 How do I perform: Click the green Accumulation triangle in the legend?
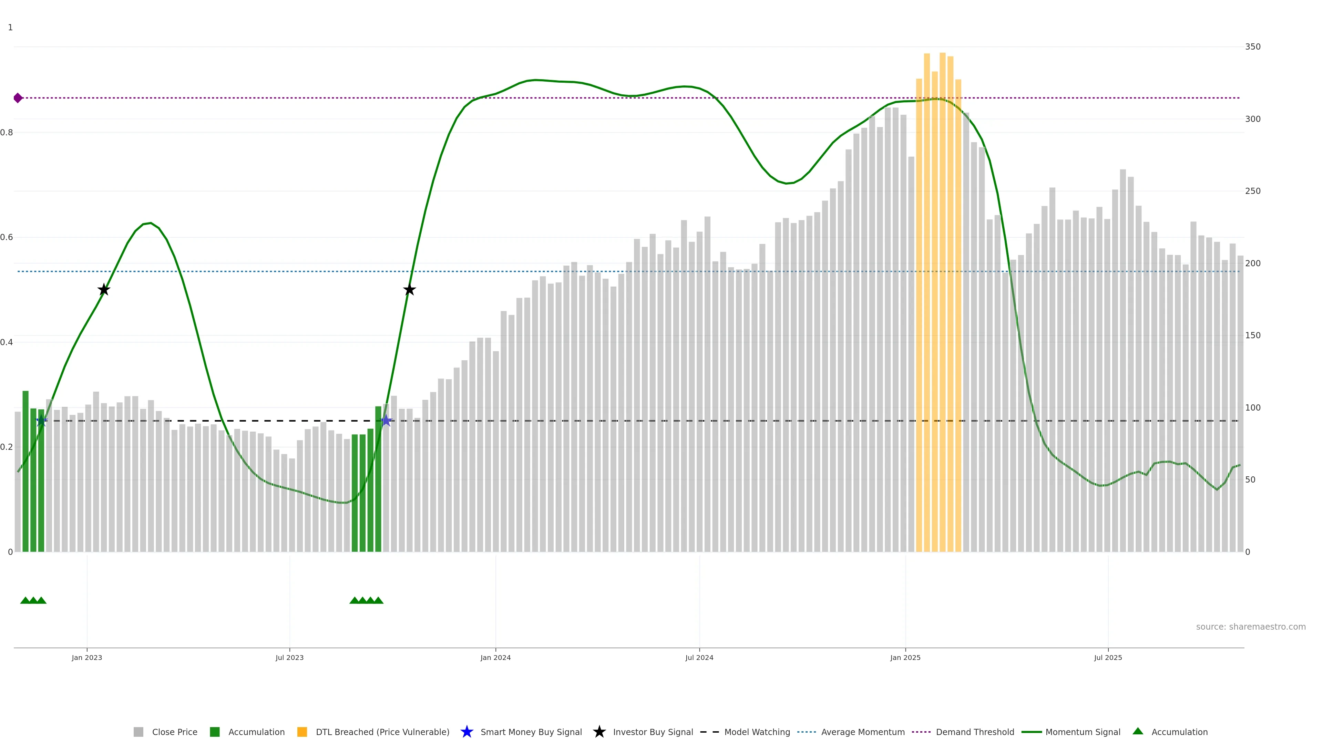click(1138, 731)
